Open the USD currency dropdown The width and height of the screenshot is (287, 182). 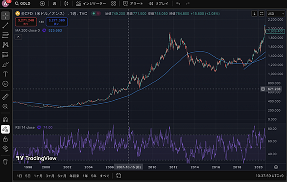(x=275, y=14)
